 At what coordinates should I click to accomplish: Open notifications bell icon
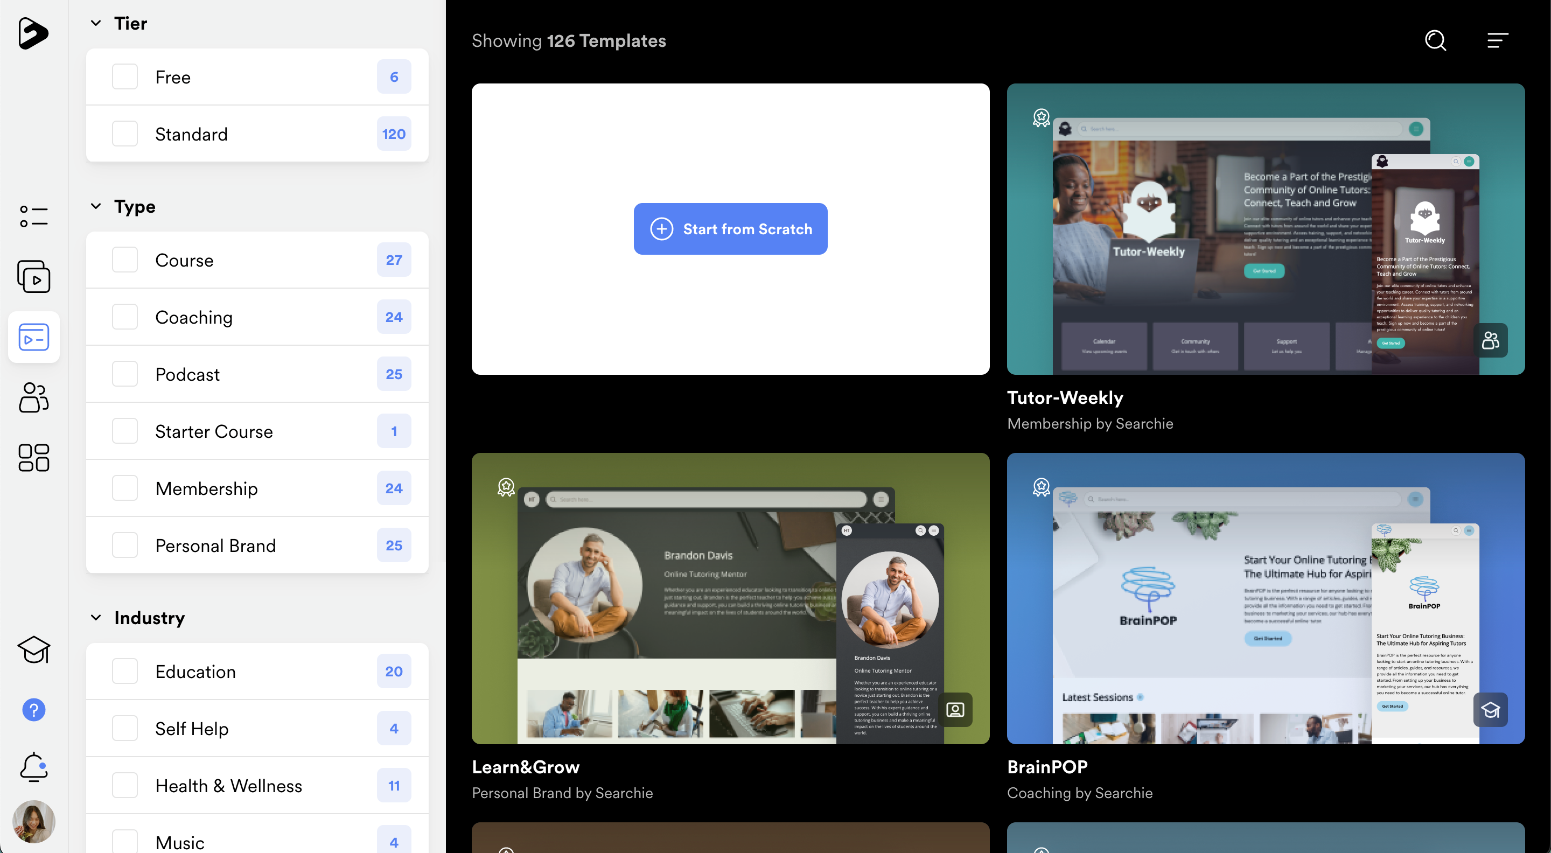[34, 767]
